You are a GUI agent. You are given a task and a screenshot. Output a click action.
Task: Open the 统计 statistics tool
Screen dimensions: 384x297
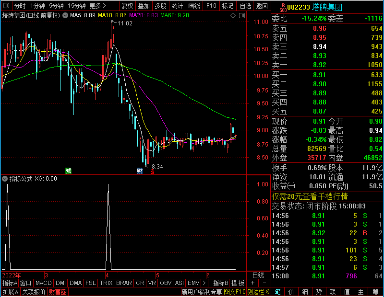pos(177,6)
